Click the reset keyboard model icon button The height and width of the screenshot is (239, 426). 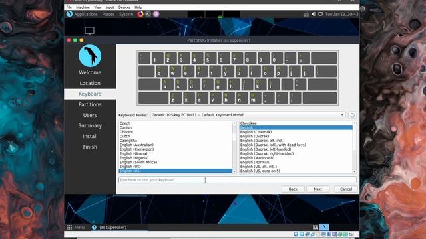[352, 115]
